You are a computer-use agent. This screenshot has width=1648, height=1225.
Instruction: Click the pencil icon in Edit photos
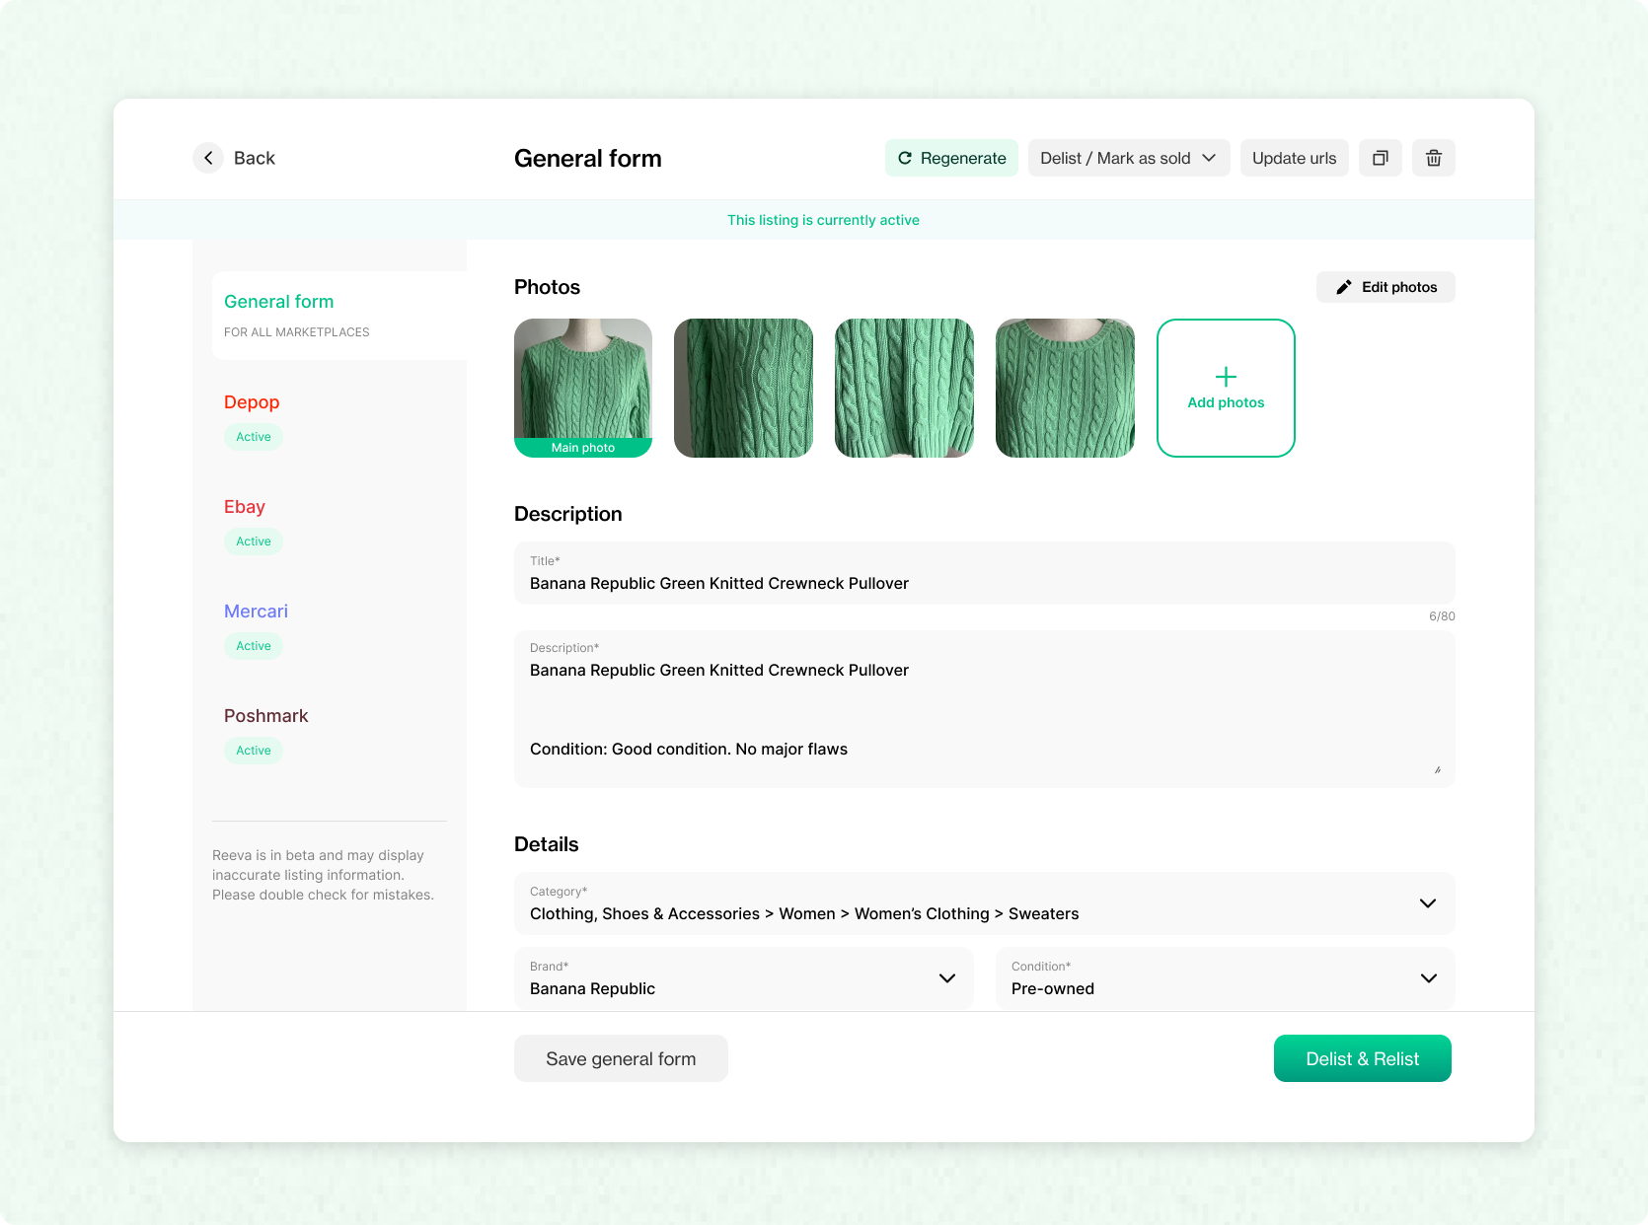click(1343, 287)
